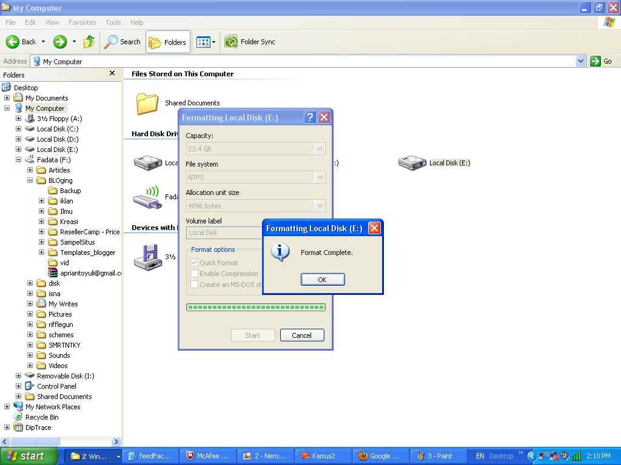
Task: Open the Back button history dropdown arrow
Action: click(x=43, y=42)
